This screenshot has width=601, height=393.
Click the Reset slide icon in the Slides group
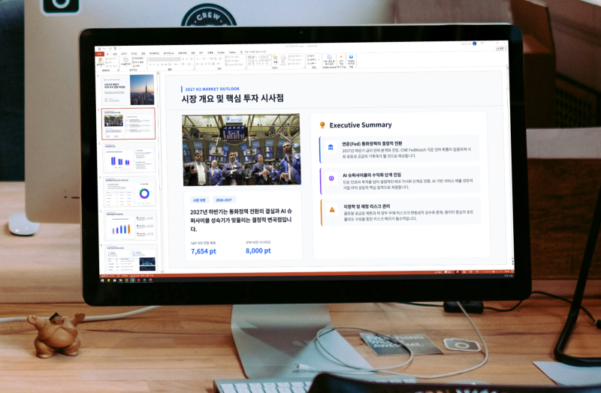point(138,62)
